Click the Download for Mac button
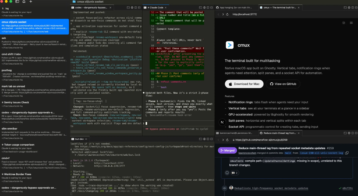The image size is (358, 196). click(x=244, y=84)
